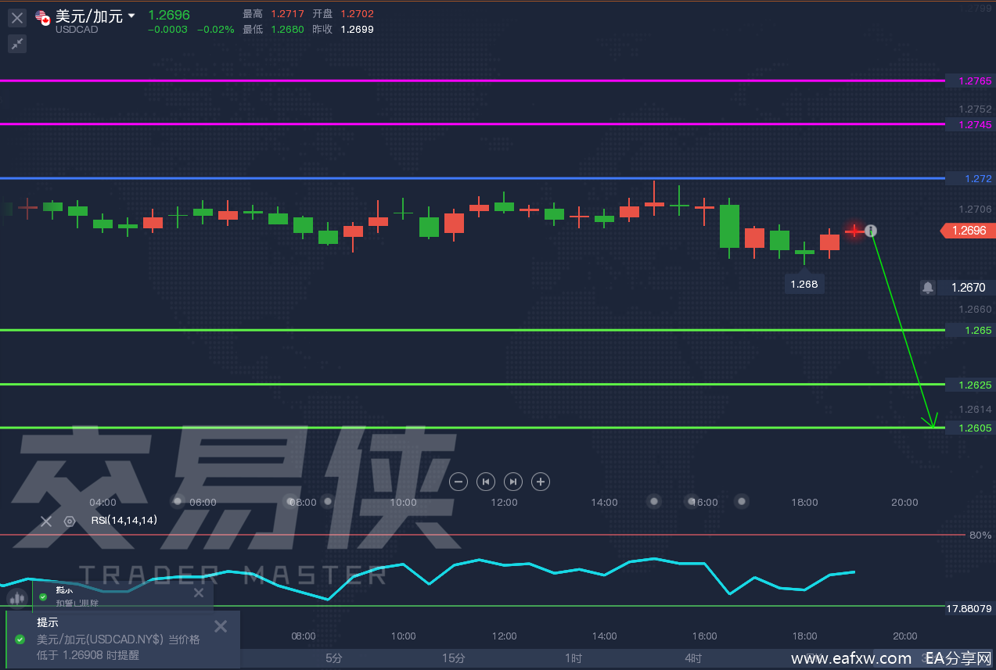
Task: Click the 1.2670 alert price label
Action: point(968,288)
